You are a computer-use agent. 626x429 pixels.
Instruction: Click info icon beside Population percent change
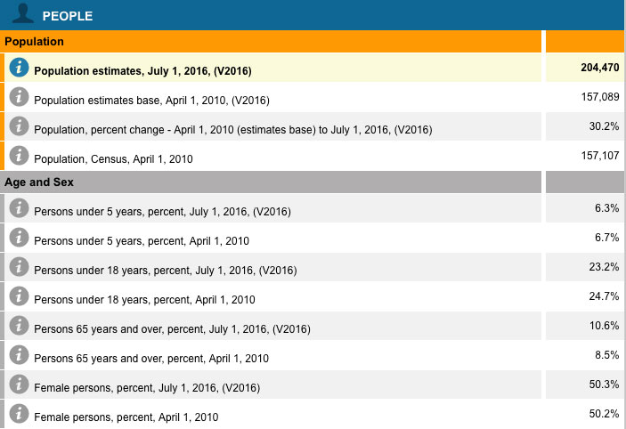[19, 127]
